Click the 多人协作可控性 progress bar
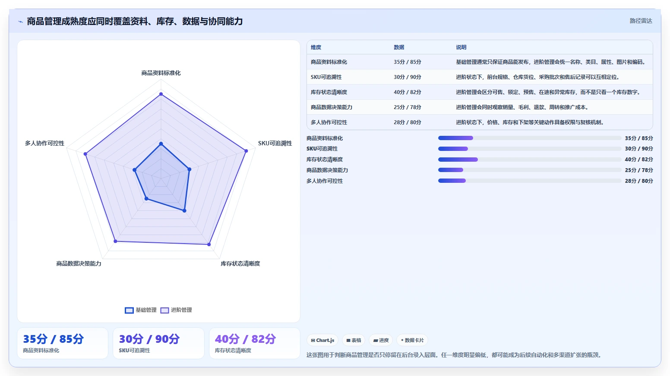 click(530, 181)
